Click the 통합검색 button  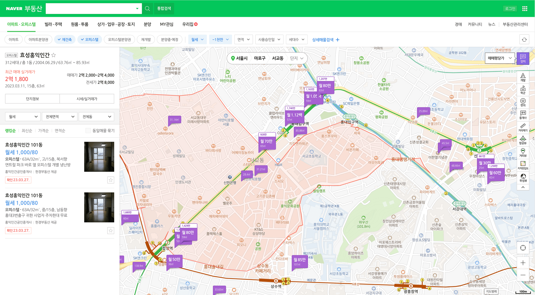click(x=164, y=9)
